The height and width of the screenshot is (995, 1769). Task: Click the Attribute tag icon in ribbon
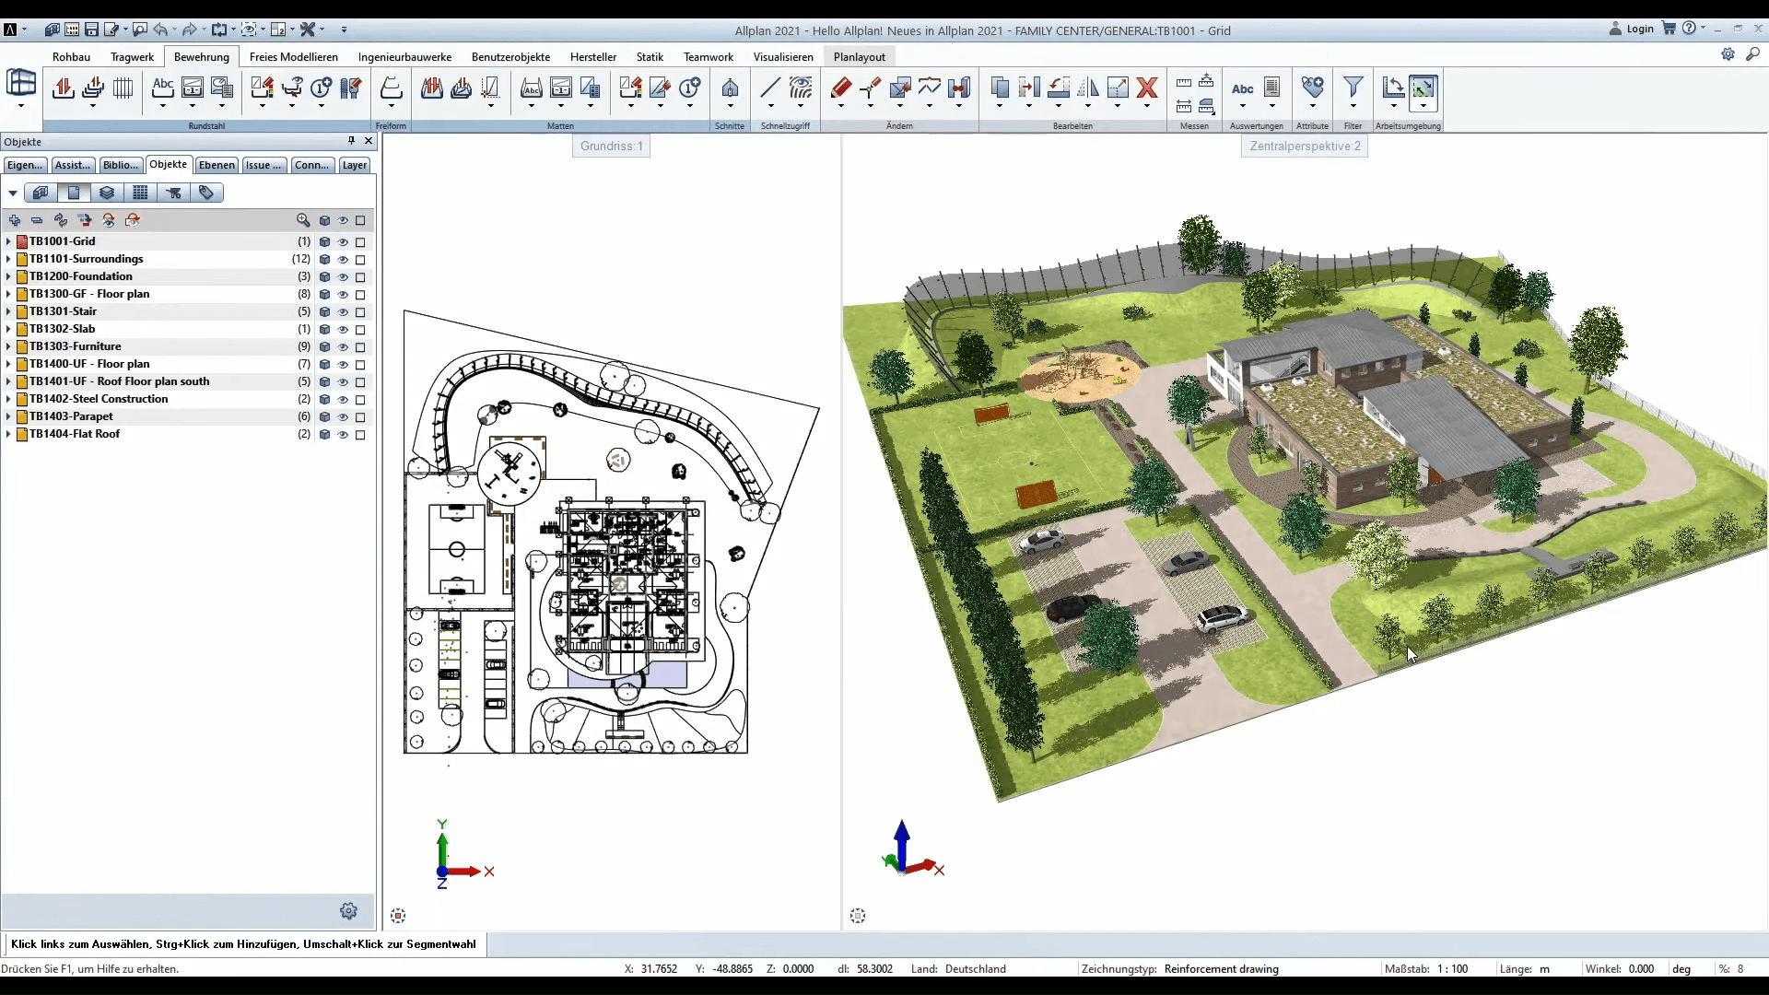1312,88
